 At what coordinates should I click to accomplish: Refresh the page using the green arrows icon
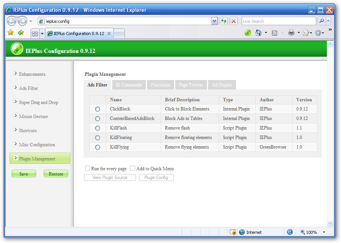tap(223, 21)
